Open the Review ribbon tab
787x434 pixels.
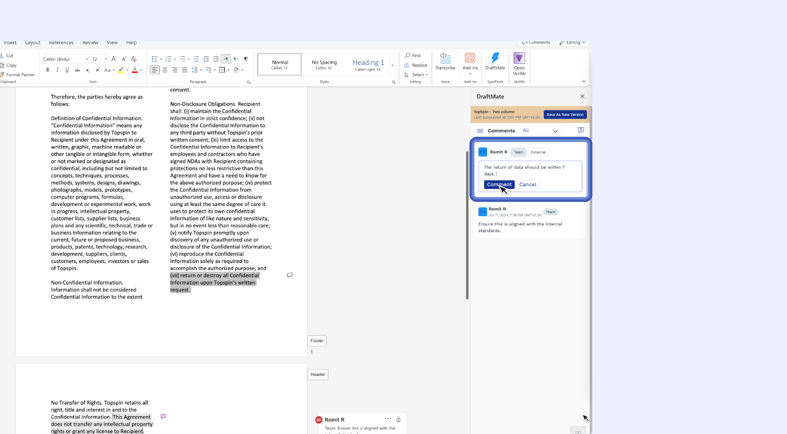tap(90, 43)
